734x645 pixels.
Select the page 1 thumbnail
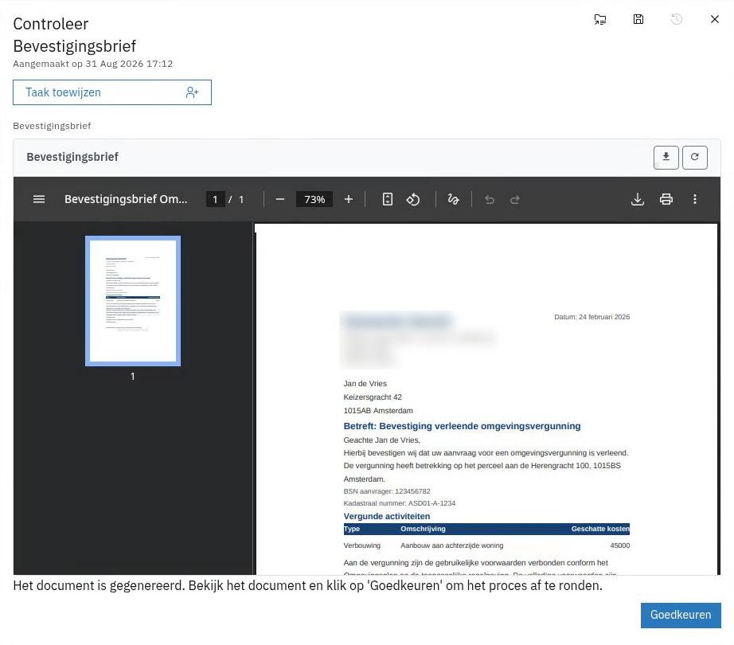(133, 301)
